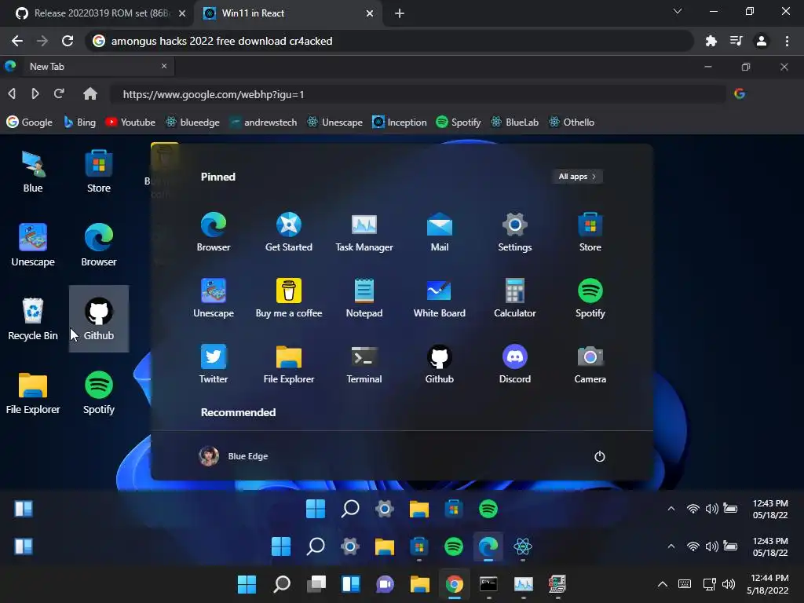The height and width of the screenshot is (603, 804).
Task: Open the Blue Edge user profile
Action: point(233,456)
